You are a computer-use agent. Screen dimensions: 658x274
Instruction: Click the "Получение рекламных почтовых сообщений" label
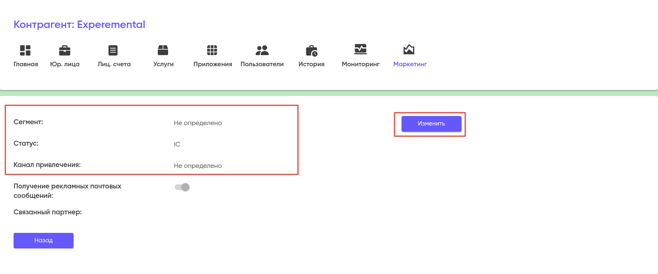tap(67, 191)
